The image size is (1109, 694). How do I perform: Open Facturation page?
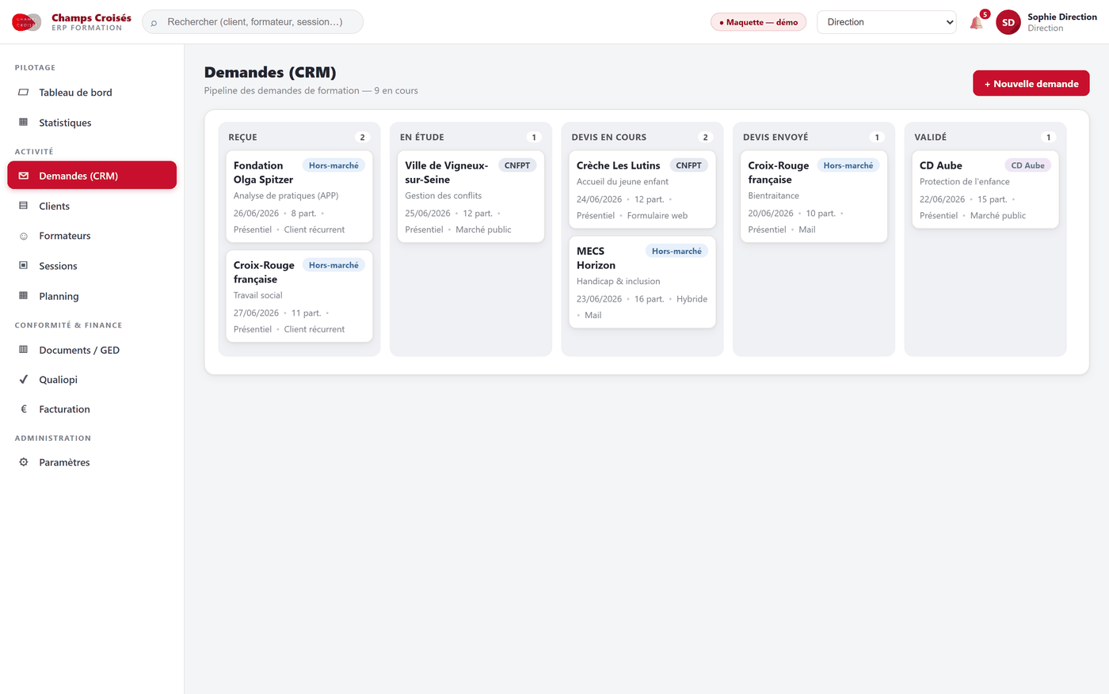(x=92, y=409)
